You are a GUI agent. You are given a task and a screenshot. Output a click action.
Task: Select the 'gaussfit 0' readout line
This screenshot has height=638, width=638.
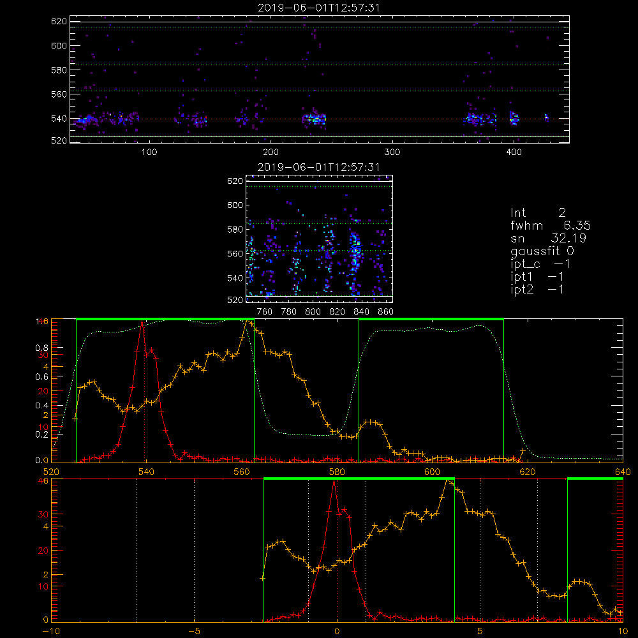pos(542,251)
